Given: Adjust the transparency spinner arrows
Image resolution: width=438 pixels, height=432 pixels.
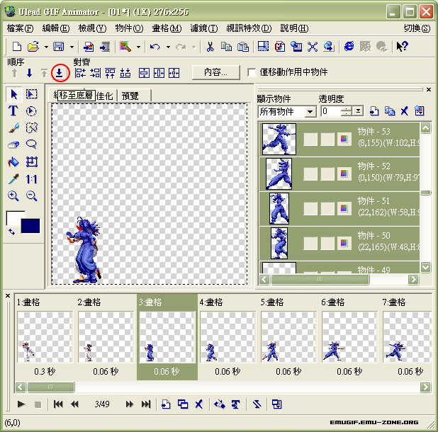Looking at the screenshot, I should 347,111.
